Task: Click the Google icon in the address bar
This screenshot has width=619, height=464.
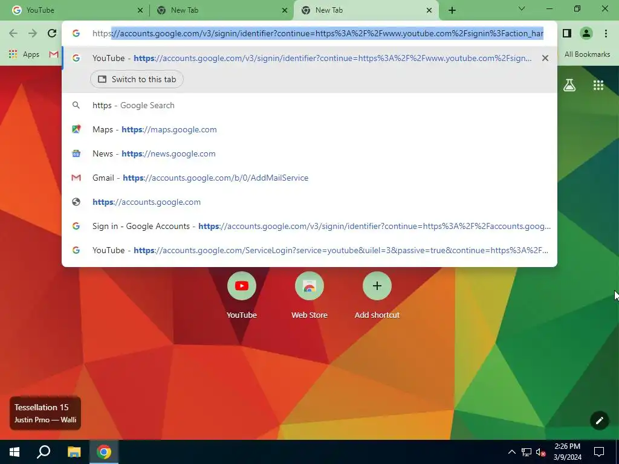Action: [76, 34]
